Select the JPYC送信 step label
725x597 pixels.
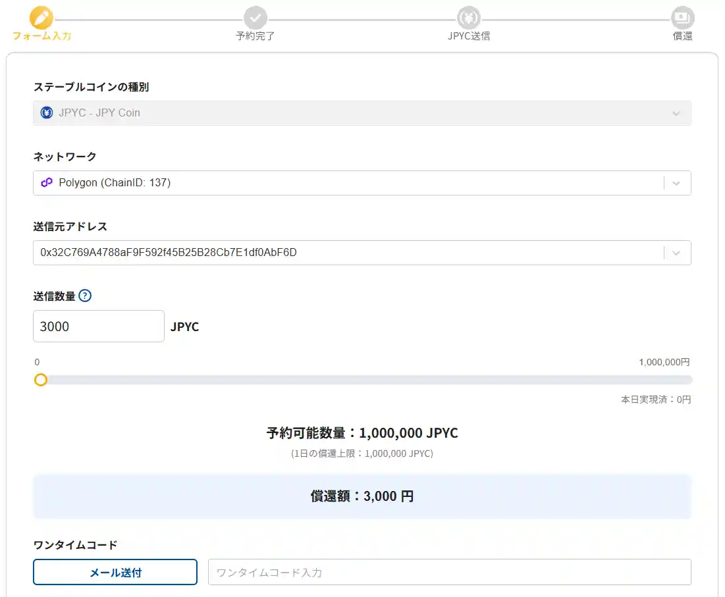[x=469, y=36]
